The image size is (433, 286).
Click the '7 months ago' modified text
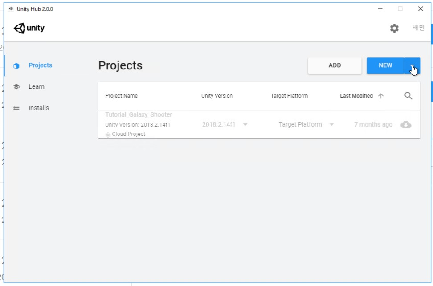pos(373,124)
